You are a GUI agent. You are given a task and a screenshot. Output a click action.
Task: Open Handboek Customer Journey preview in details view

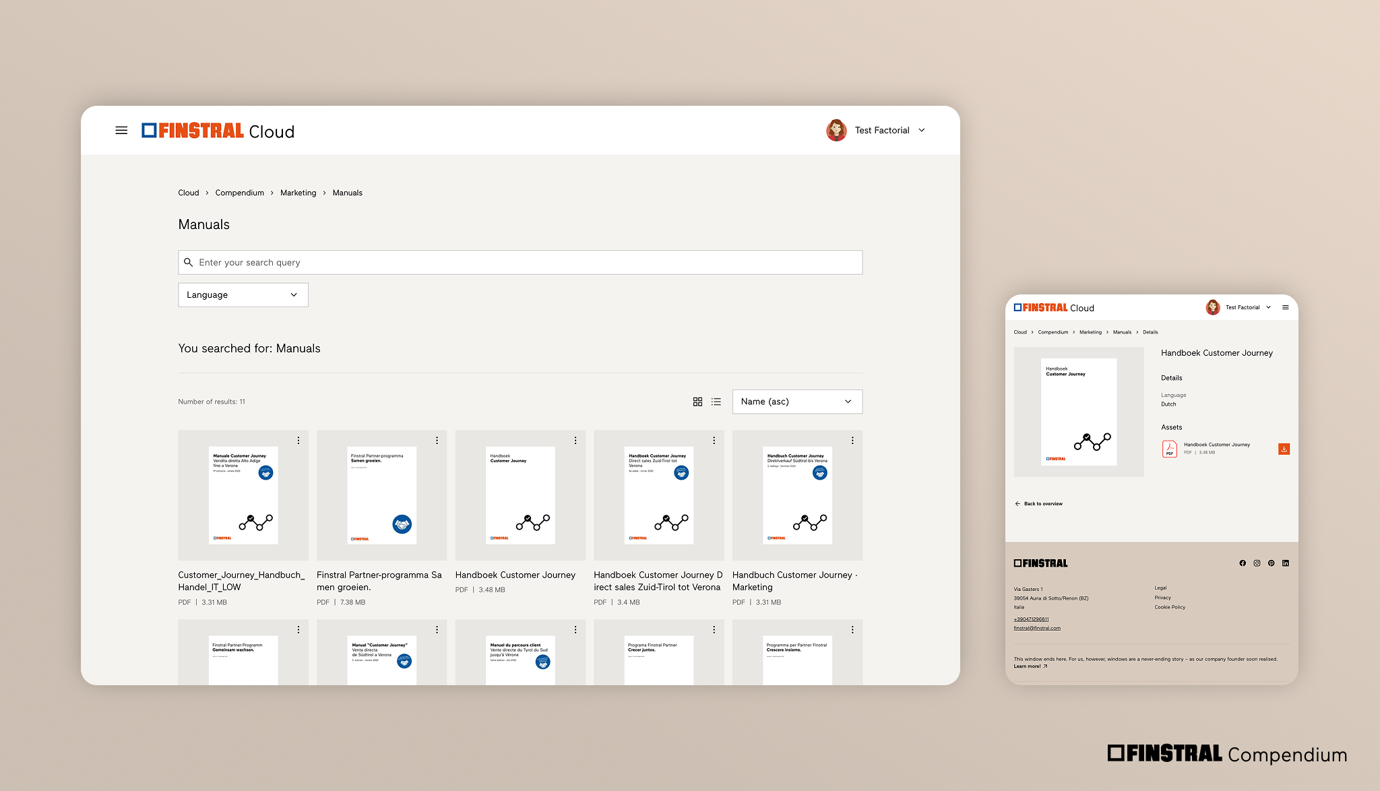[x=1079, y=412]
